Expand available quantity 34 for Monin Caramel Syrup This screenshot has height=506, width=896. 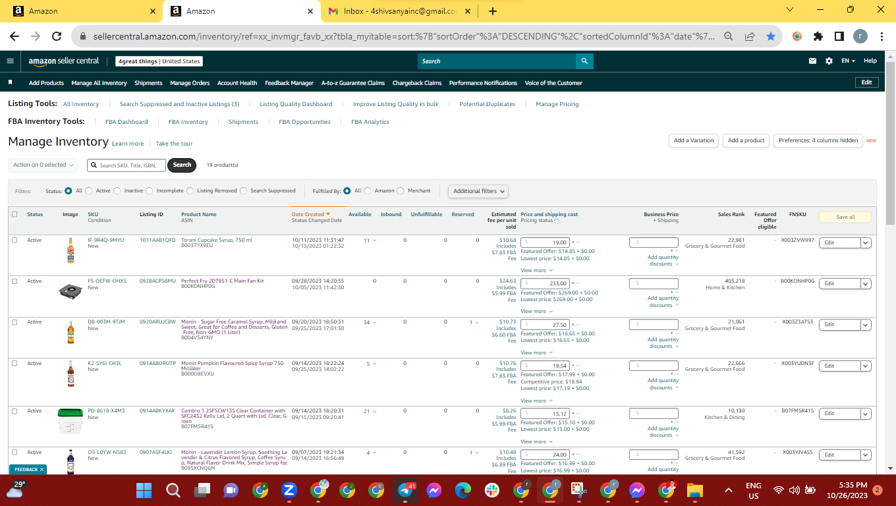369,322
